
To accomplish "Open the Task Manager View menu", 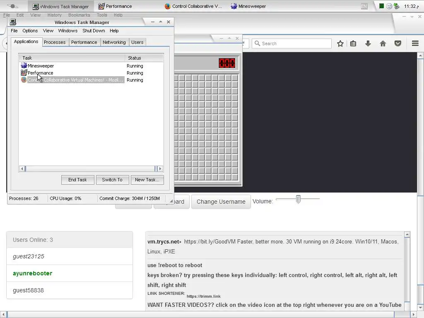I will [x=48, y=31].
